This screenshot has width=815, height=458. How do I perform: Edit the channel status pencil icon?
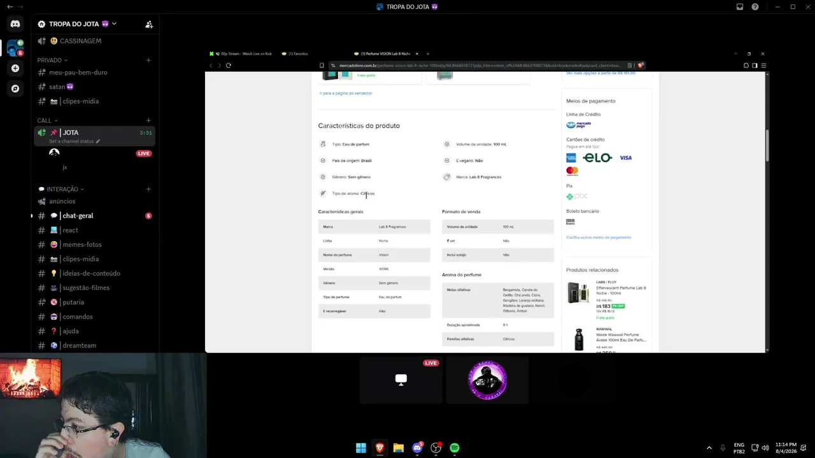pyautogui.click(x=98, y=141)
